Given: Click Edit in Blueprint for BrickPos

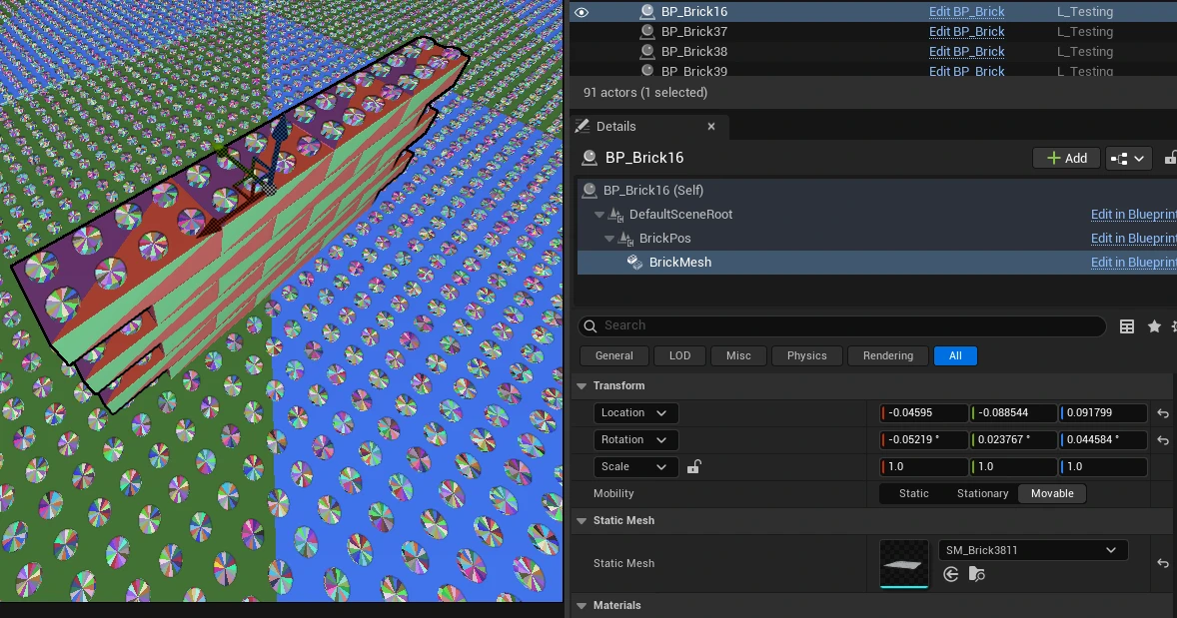Looking at the screenshot, I should (x=1133, y=239).
